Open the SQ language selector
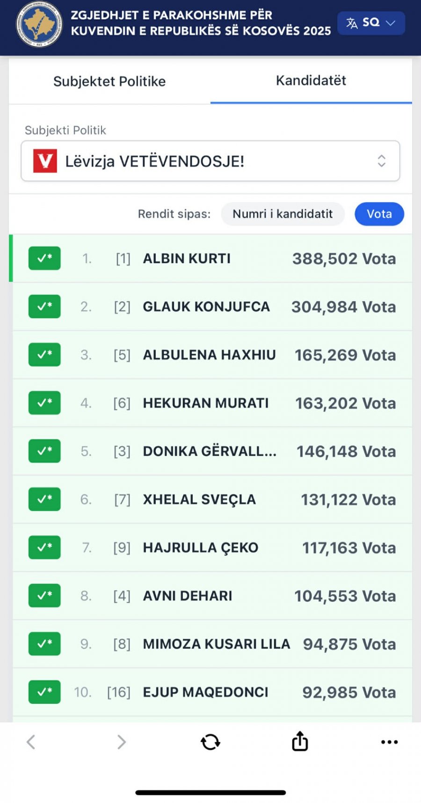The width and height of the screenshot is (421, 803). point(371,23)
